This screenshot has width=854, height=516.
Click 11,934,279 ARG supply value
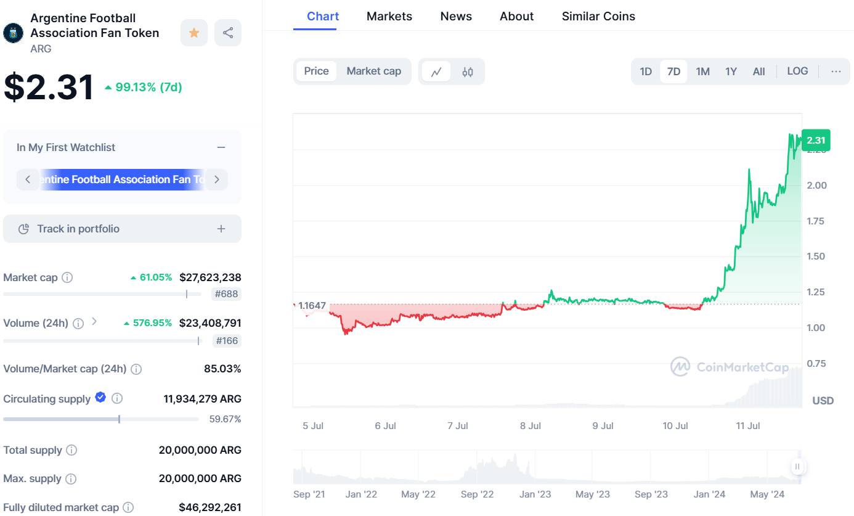202,398
